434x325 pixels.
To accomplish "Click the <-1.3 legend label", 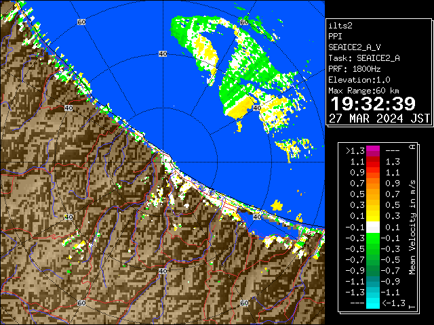I will [x=394, y=303].
